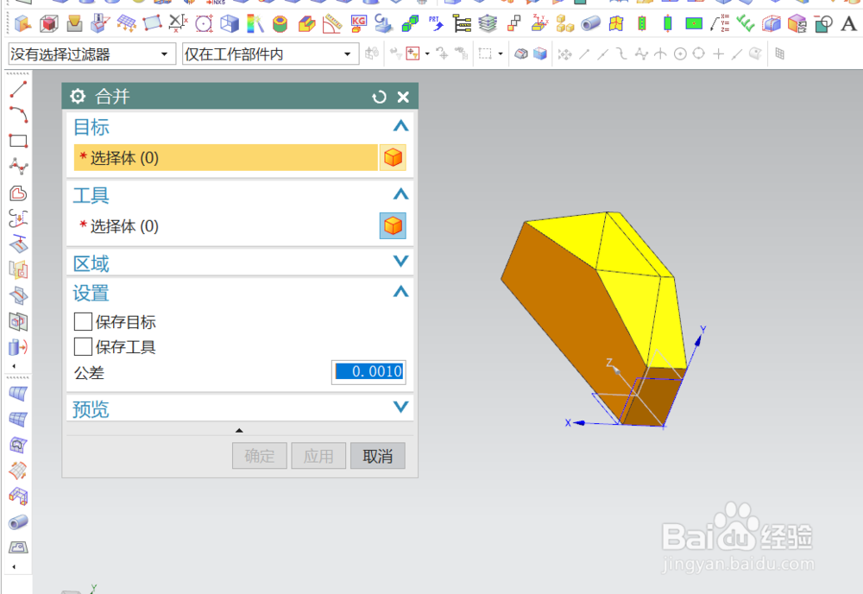Collapse the 目标 section
863x594 pixels.
click(x=400, y=127)
